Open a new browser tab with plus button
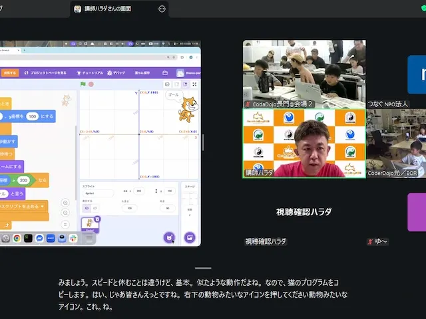 coord(24,51)
